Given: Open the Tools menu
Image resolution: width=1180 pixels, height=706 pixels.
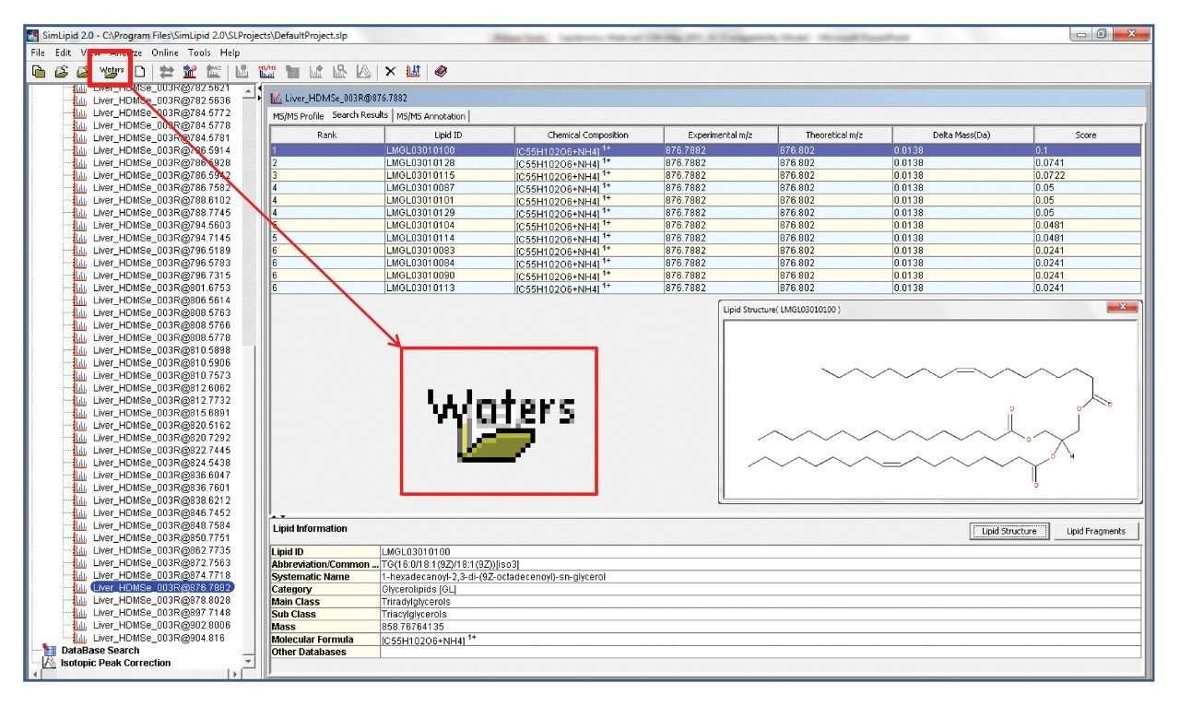Looking at the screenshot, I should pyautogui.click(x=199, y=53).
